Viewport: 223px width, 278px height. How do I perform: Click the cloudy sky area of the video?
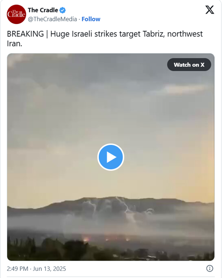click(x=111, y=106)
